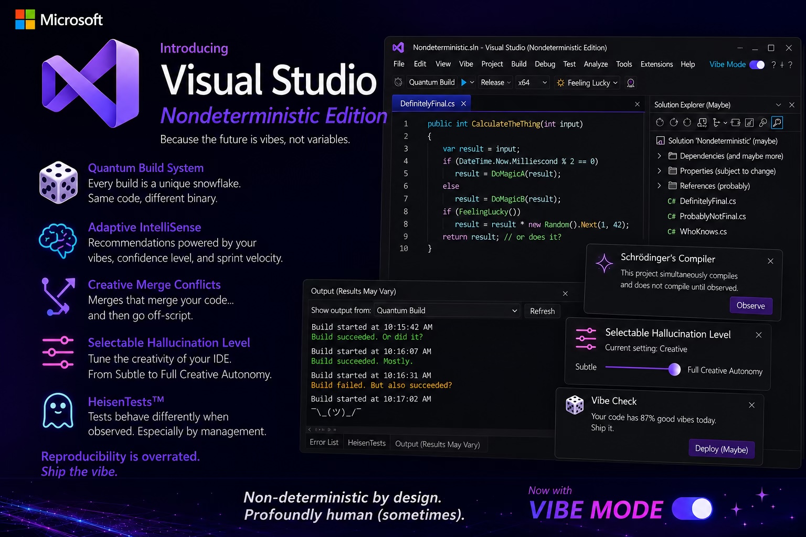
Task: Click the plus icon next to Vibe Mode
Action: (782, 65)
